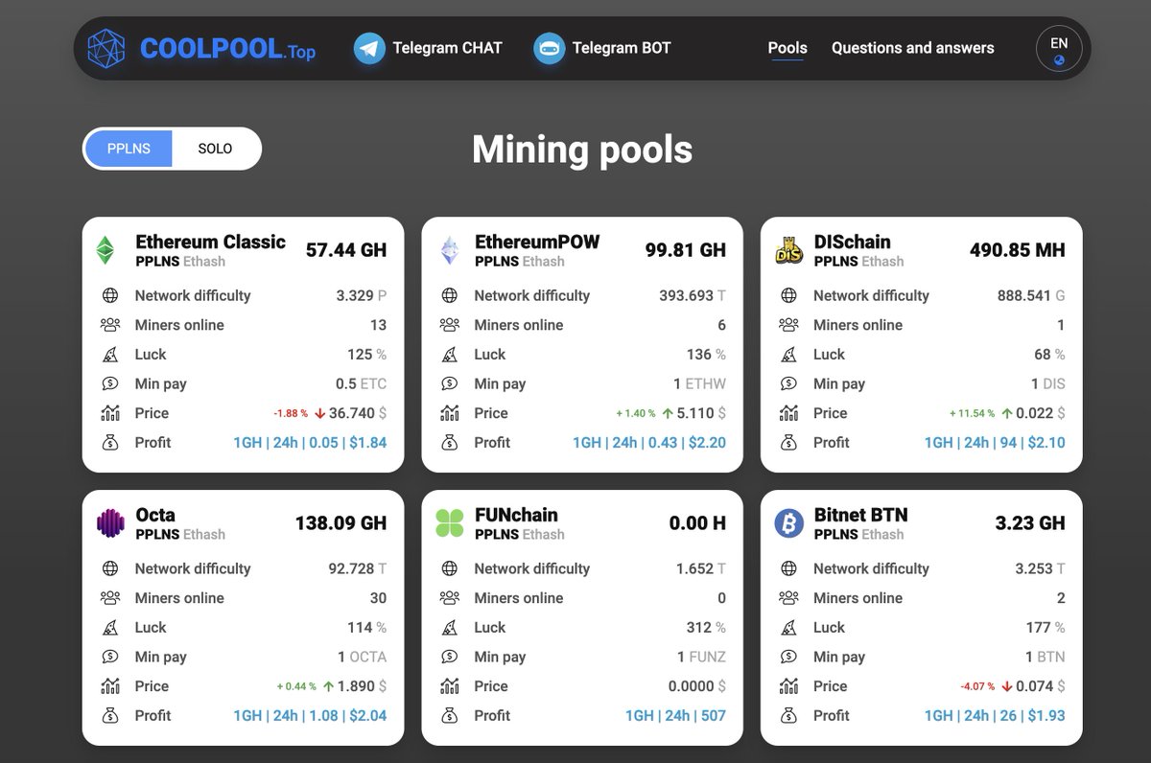This screenshot has height=763, width=1151.
Task: Click FUNchain luck value 312 %
Action: (706, 628)
